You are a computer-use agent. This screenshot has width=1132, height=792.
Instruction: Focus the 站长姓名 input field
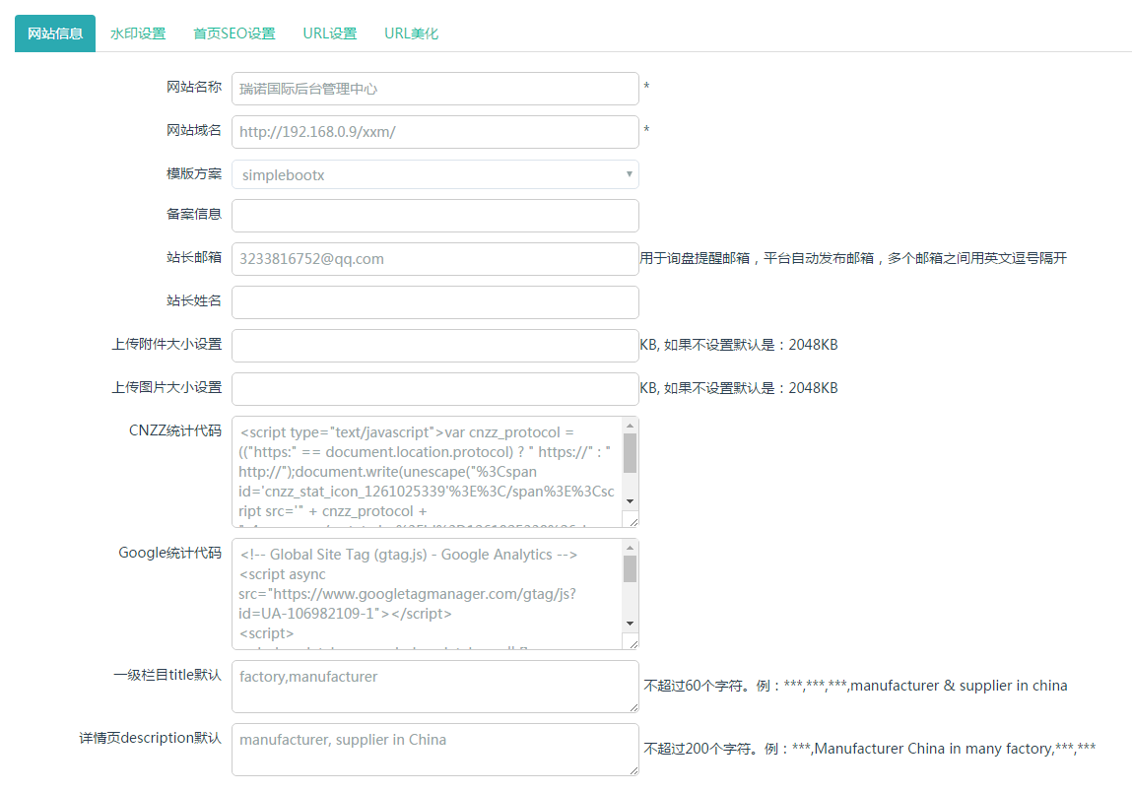(435, 302)
